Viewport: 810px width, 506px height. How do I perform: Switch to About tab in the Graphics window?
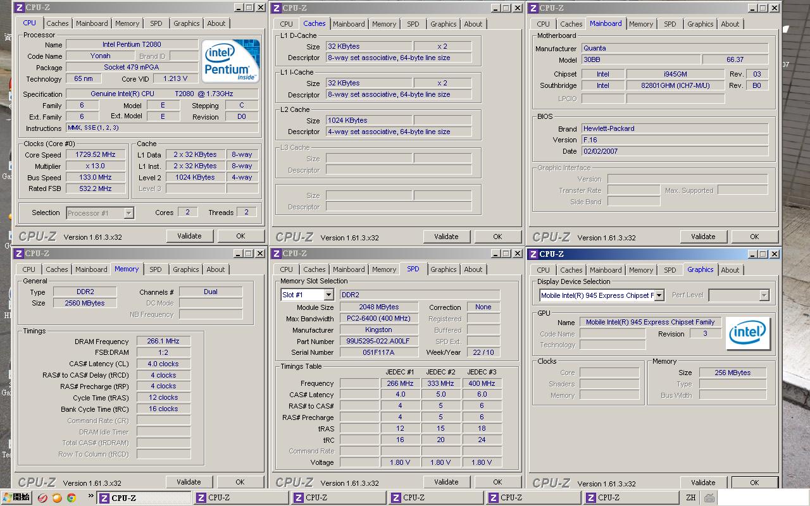[730, 270]
